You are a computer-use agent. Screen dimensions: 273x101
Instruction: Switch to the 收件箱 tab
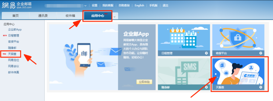pos(70,16)
